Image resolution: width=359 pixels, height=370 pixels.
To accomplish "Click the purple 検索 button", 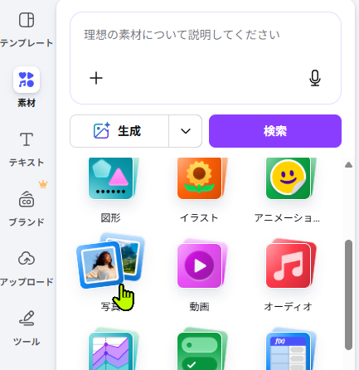I will (x=275, y=131).
